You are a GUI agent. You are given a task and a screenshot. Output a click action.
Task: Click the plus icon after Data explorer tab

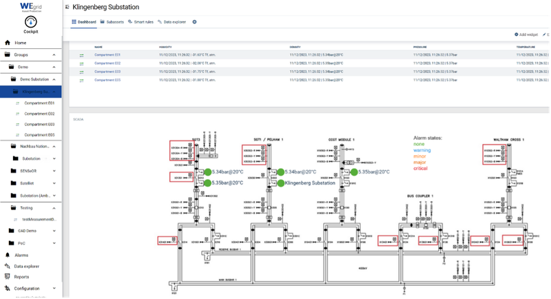pos(194,22)
